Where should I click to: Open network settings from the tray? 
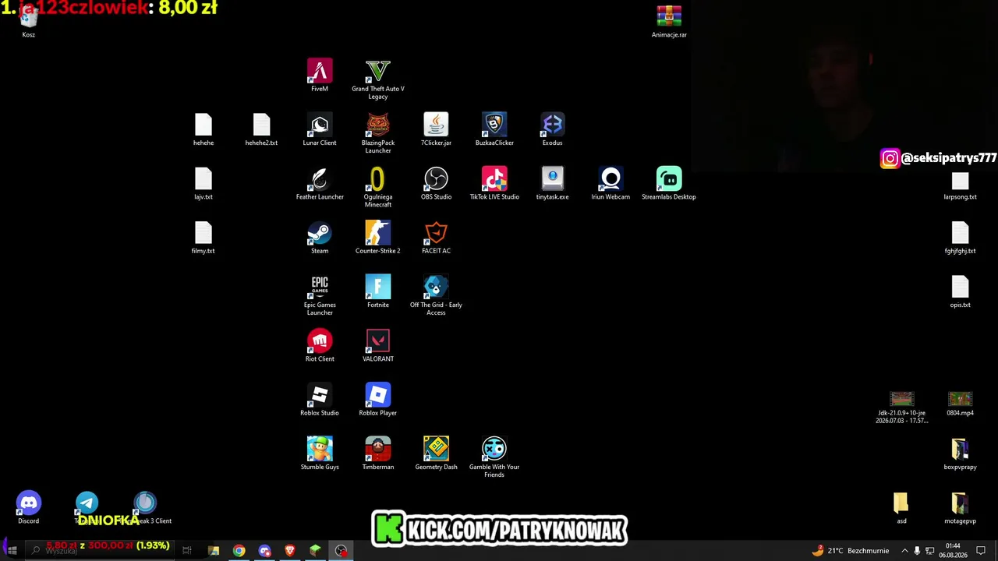click(930, 550)
